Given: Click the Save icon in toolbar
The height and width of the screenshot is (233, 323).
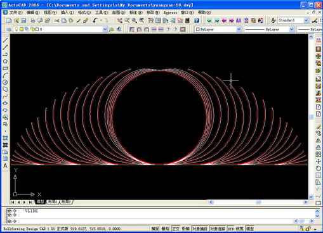Looking at the screenshot, I should (23, 20).
